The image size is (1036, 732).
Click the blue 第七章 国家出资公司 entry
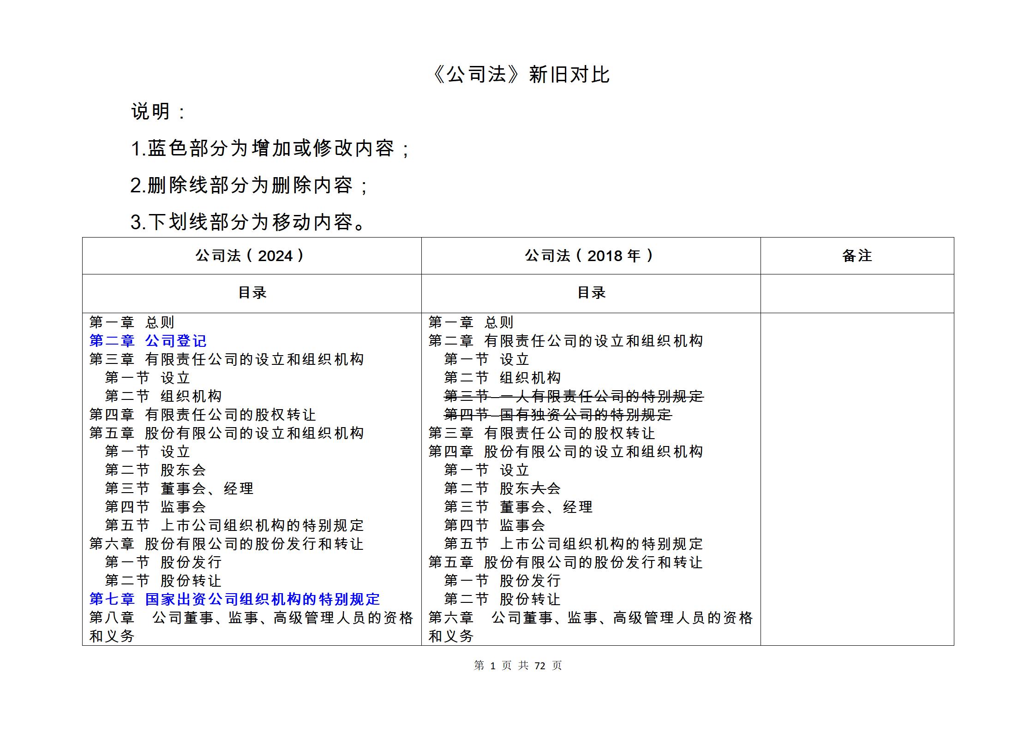point(234,599)
